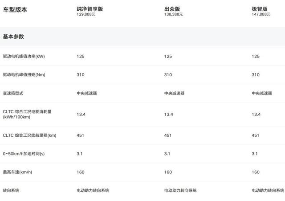The image size is (285, 201).
Task: Select the 125 value under 纯净智享版
Action: point(81,57)
